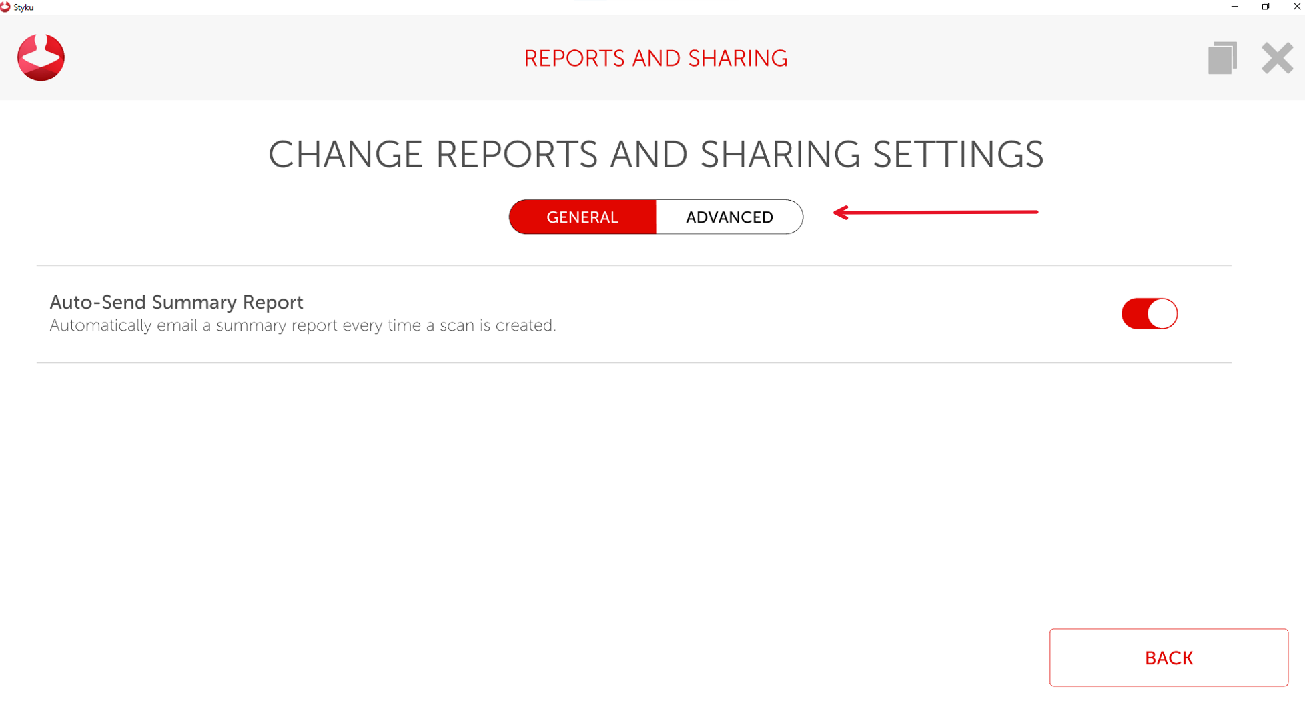This screenshot has height=703, width=1305.
Task: Click the Auto-Send Summary Report label
Action: pos(176,303)
